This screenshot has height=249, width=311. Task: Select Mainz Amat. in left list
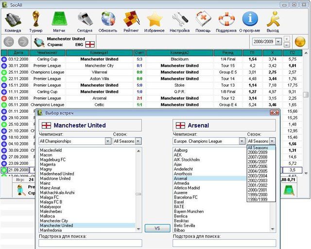point(51,188)
